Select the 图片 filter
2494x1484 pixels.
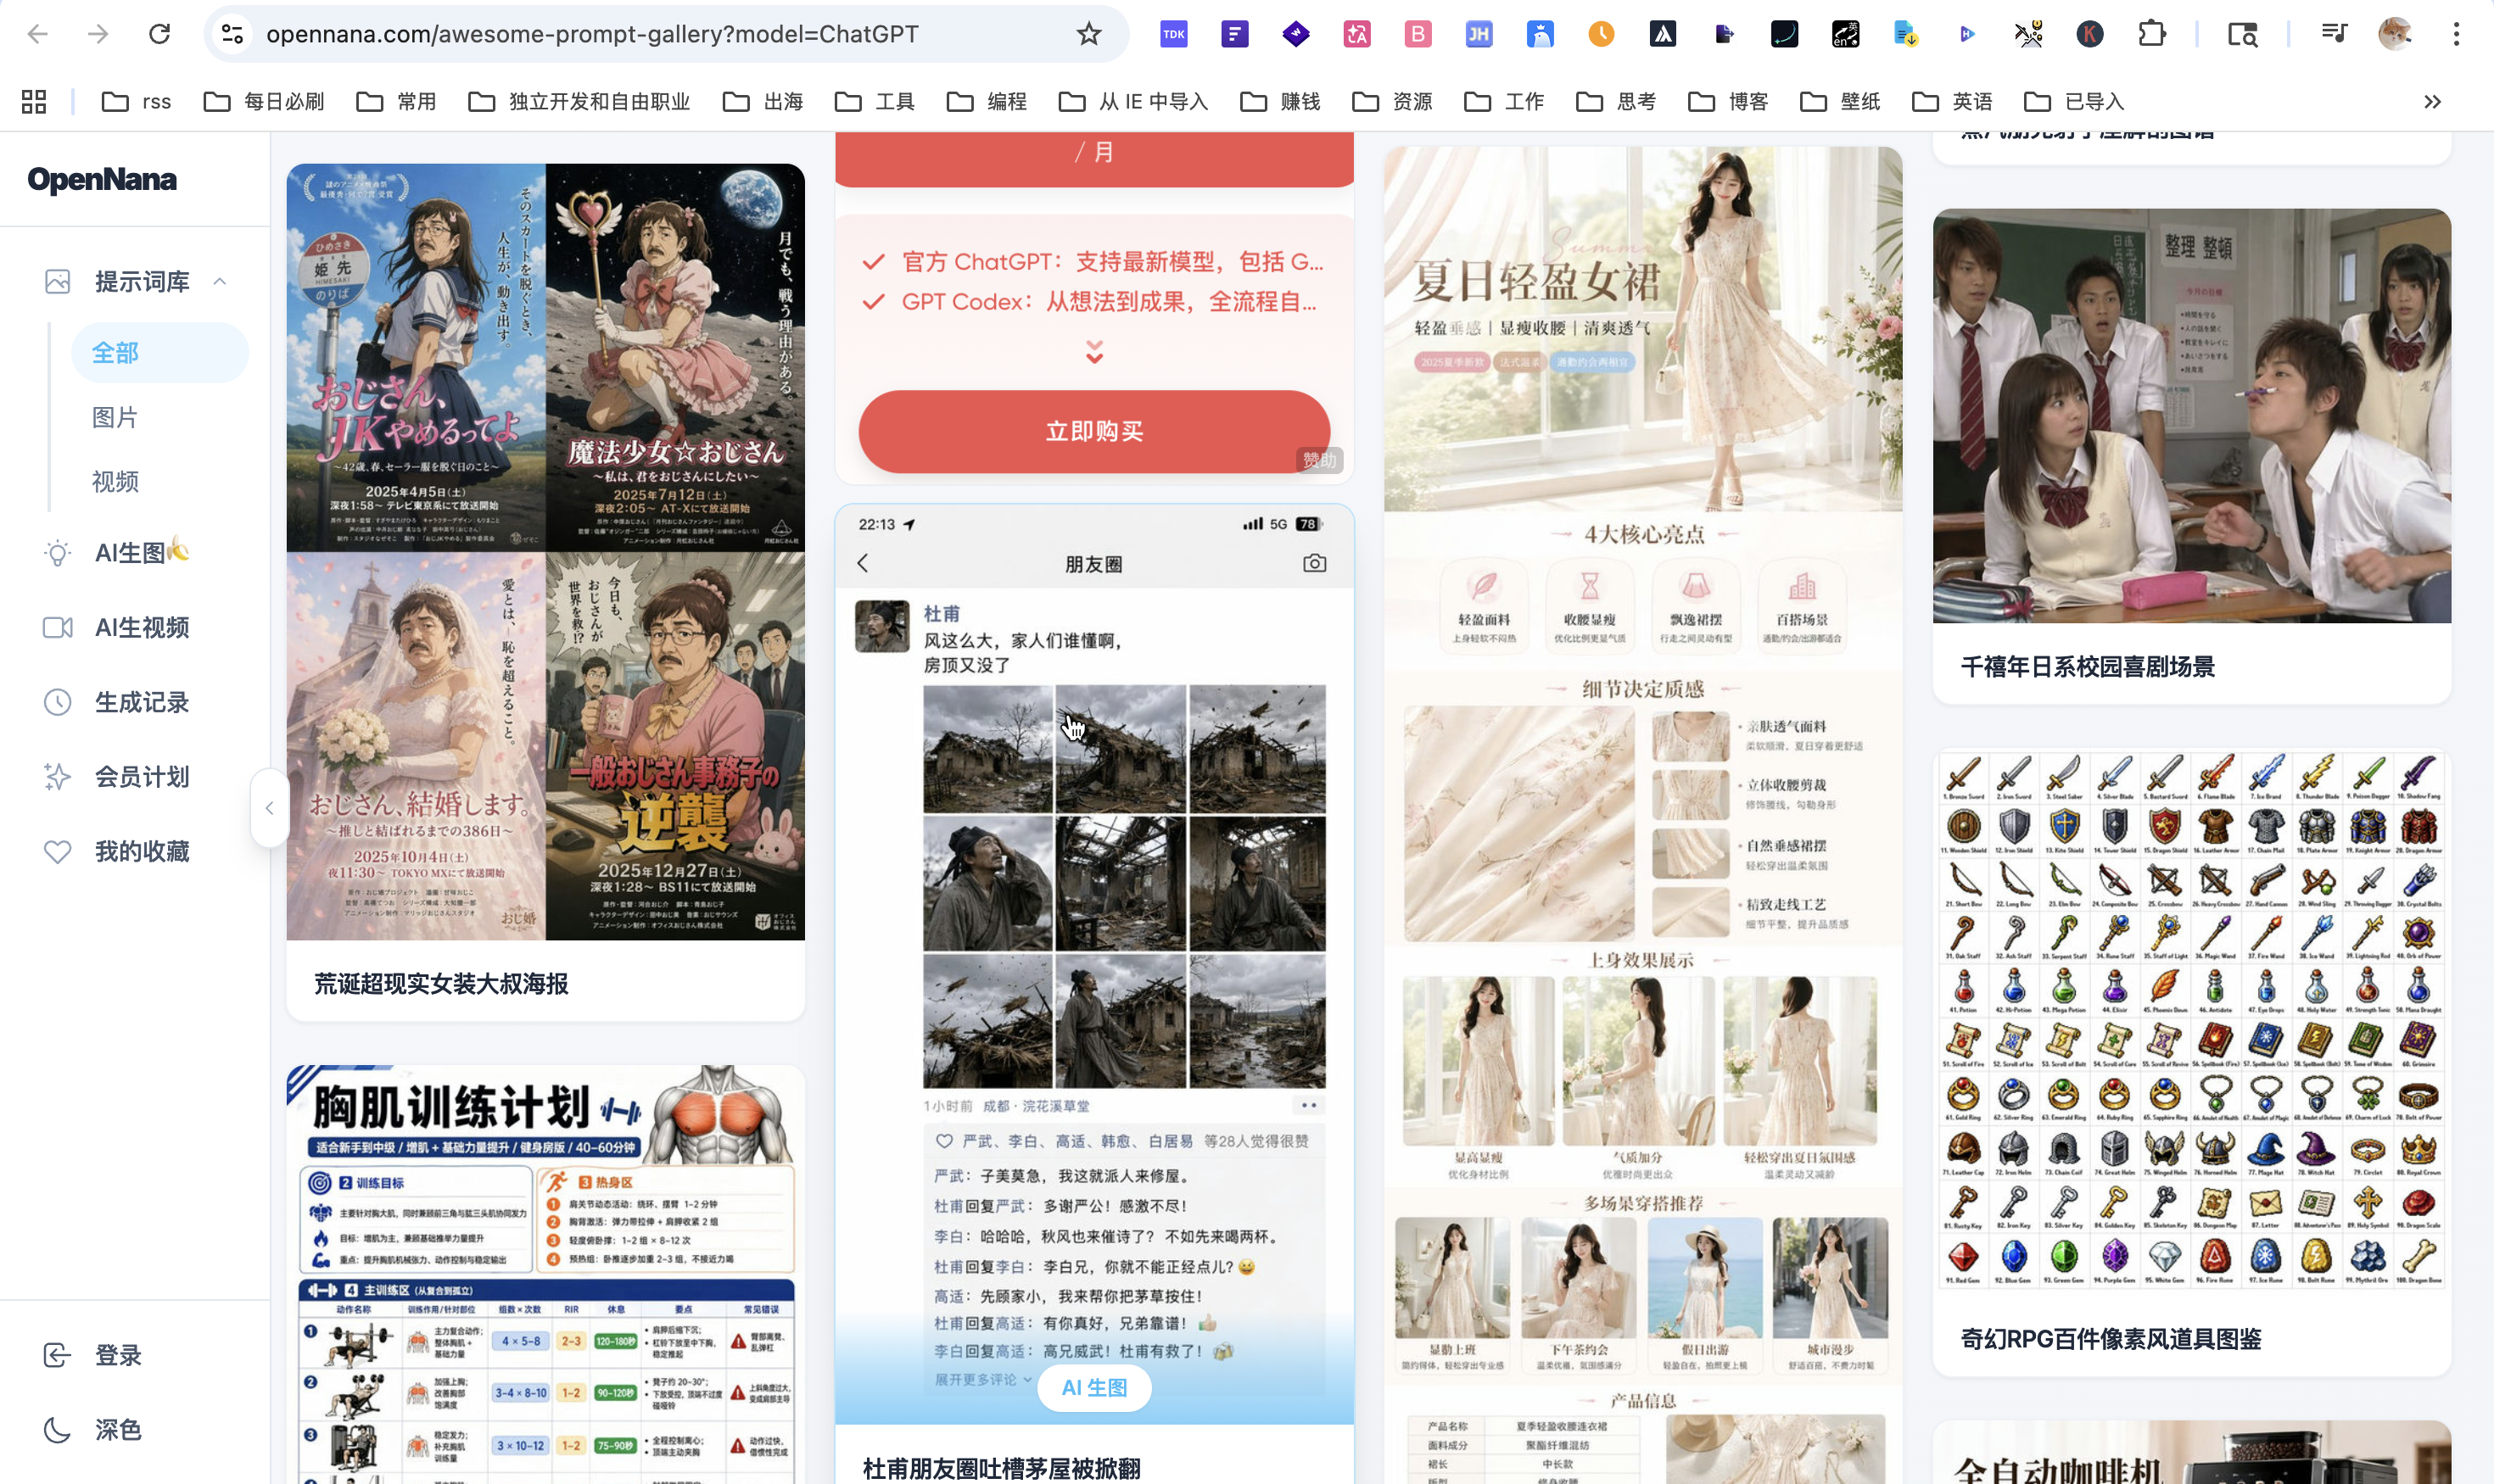point(115,417)
